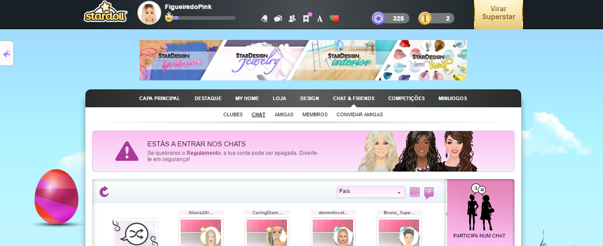Open liliana28r... user card

(201, 228)
